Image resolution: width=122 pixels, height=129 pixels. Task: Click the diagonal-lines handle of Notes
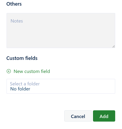113,46
